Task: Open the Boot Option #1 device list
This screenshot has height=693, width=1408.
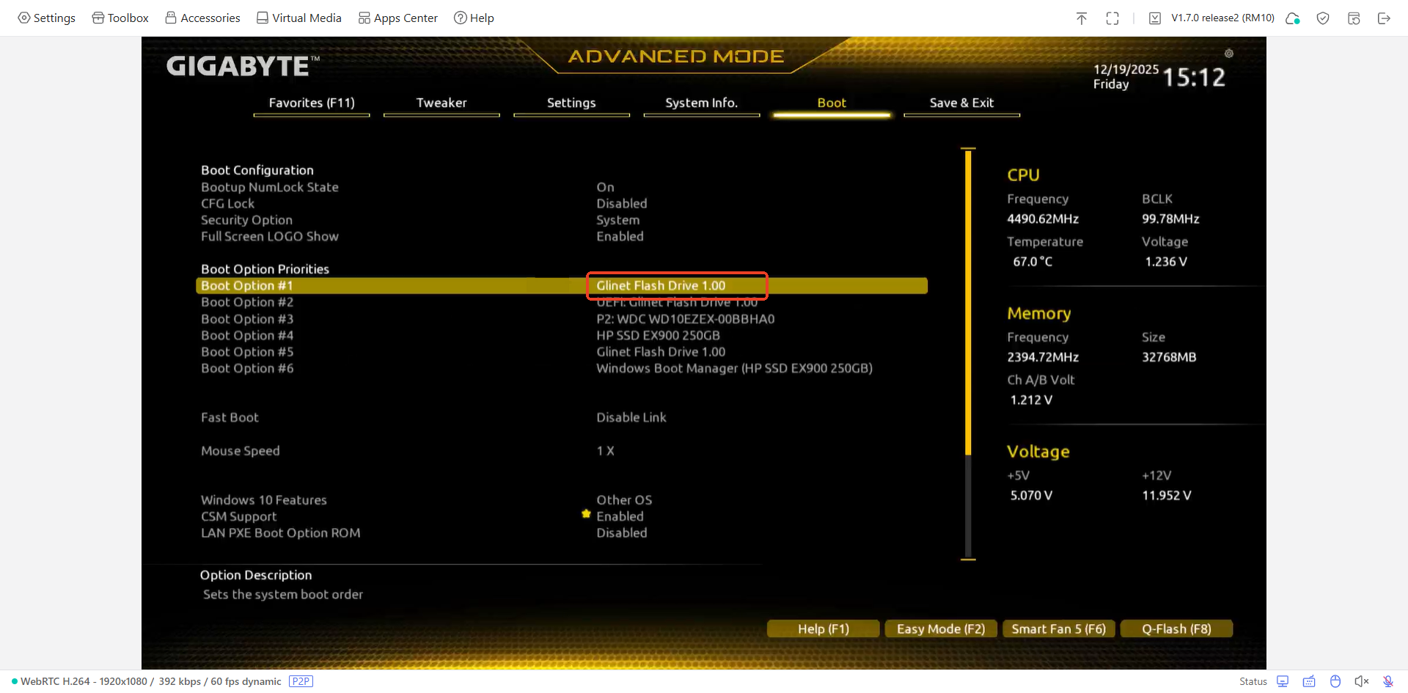Action: pyautogui.click(x=676, y=286)
